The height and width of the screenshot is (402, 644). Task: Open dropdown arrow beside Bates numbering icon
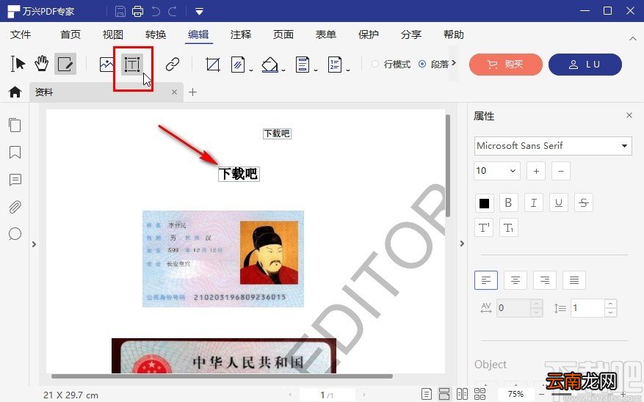click(348, 70)
